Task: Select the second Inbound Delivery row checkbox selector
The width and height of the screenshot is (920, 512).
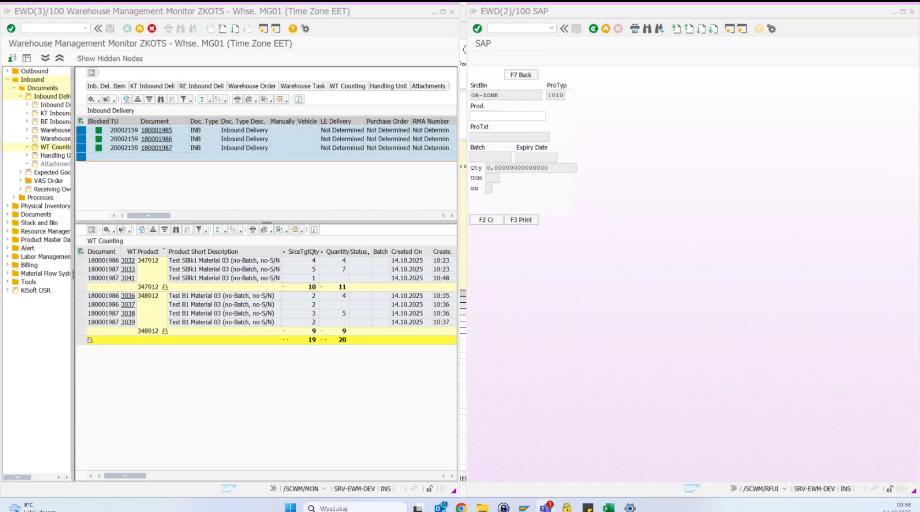Action: 81,139
